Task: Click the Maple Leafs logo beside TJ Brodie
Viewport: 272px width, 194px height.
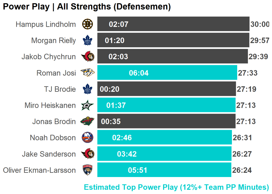Action: pos(87,89)
